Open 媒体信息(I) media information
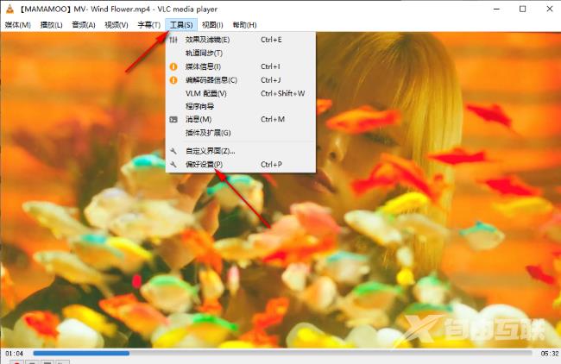The image size is (561, 364). (241, 66)
